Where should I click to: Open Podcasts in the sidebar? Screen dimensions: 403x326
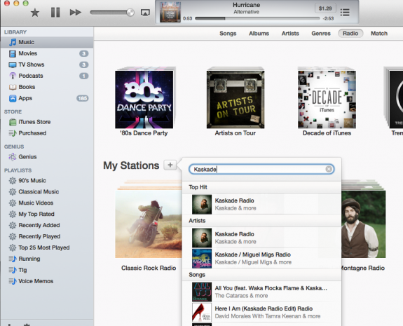47,76
